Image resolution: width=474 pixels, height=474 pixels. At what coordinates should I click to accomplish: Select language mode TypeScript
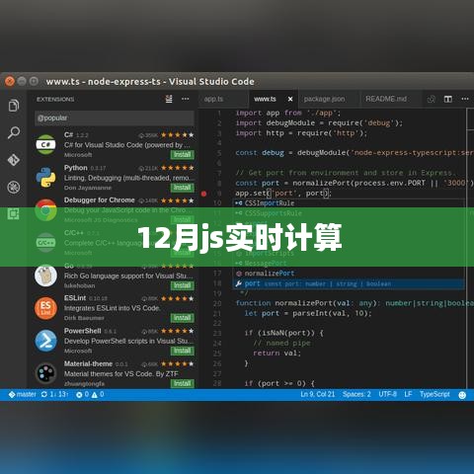tap(434, 394)
